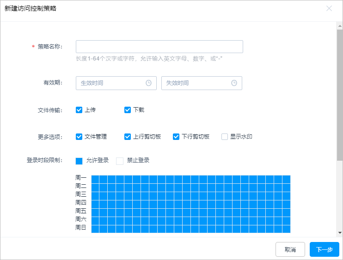Image resolution: width=343 pixels, height=260 pixels.
Task: Click the 下一步 button
Action: (324, 249)
